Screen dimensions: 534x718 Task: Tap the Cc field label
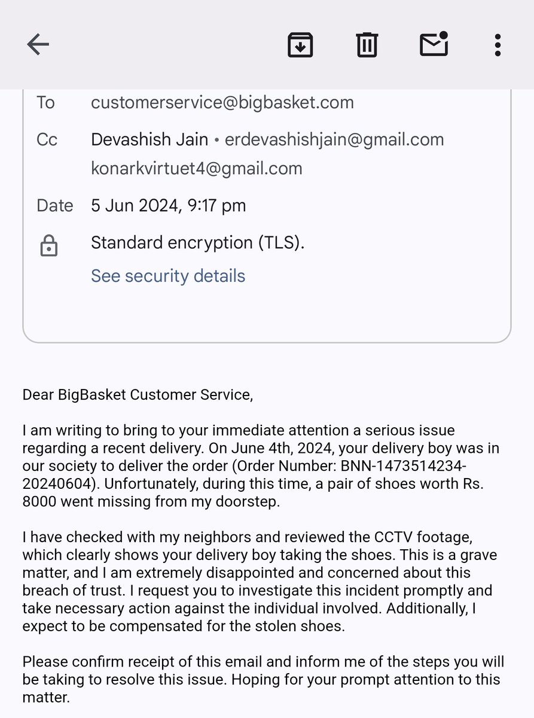point(47,139)
